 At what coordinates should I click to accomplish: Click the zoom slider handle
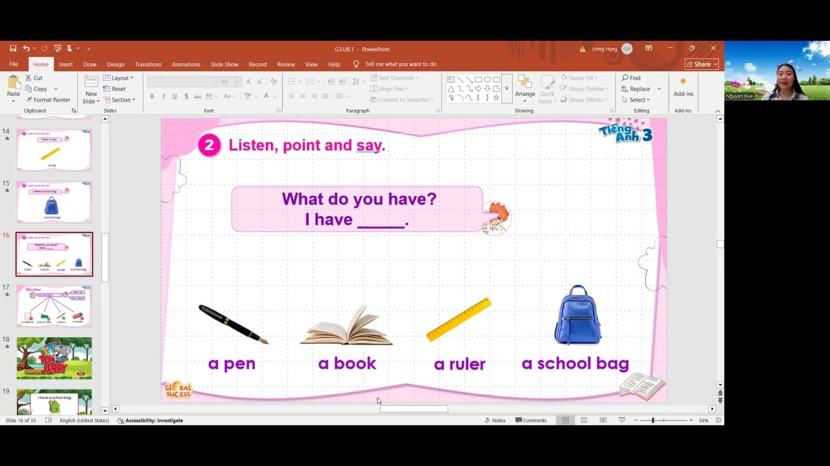click(653, 421)
